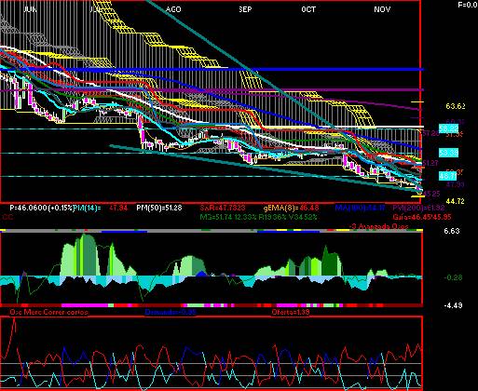Click the NOV month label
Screen dimensions: 478x391
(x=382, y=9)
